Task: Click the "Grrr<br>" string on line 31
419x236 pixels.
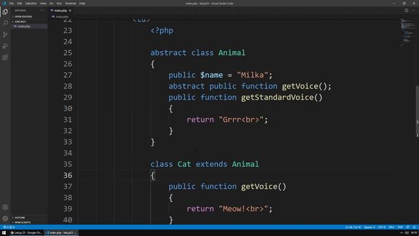Action: pyautogui.click(x=241, y=119)
